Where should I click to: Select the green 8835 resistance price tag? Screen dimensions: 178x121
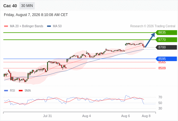pos(166,33)
